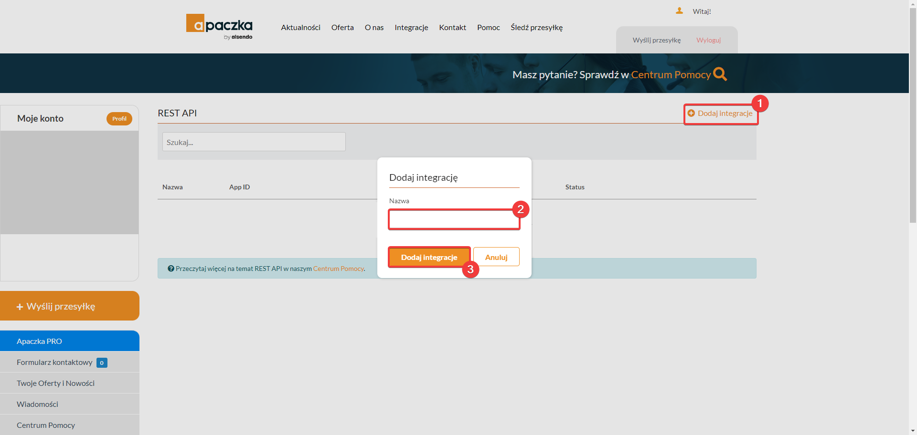Click the Nazwa input field

[x=454, y=219]
